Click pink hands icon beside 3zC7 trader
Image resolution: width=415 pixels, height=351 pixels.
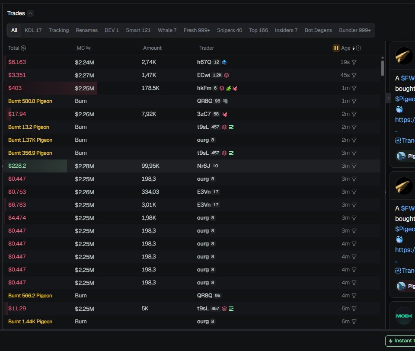coord(225,114)
